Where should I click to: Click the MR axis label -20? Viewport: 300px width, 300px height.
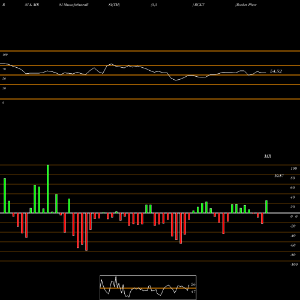click(x=293, y=226)
